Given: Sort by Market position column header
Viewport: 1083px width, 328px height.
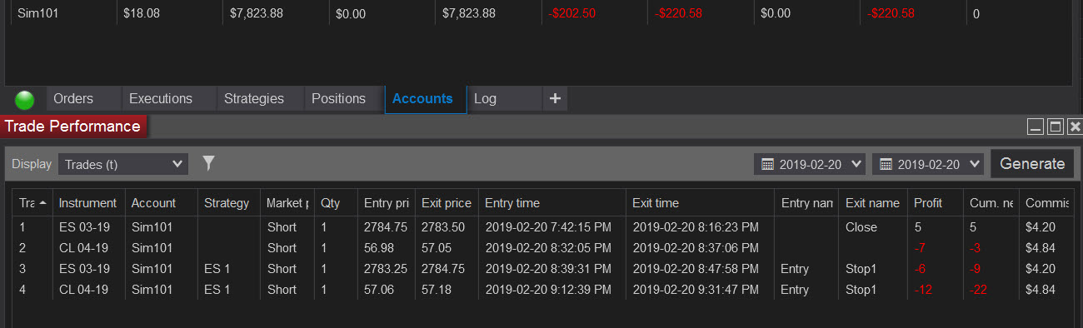Looking at the screenshot, I should pyautogui.click(x=287, y=202).
